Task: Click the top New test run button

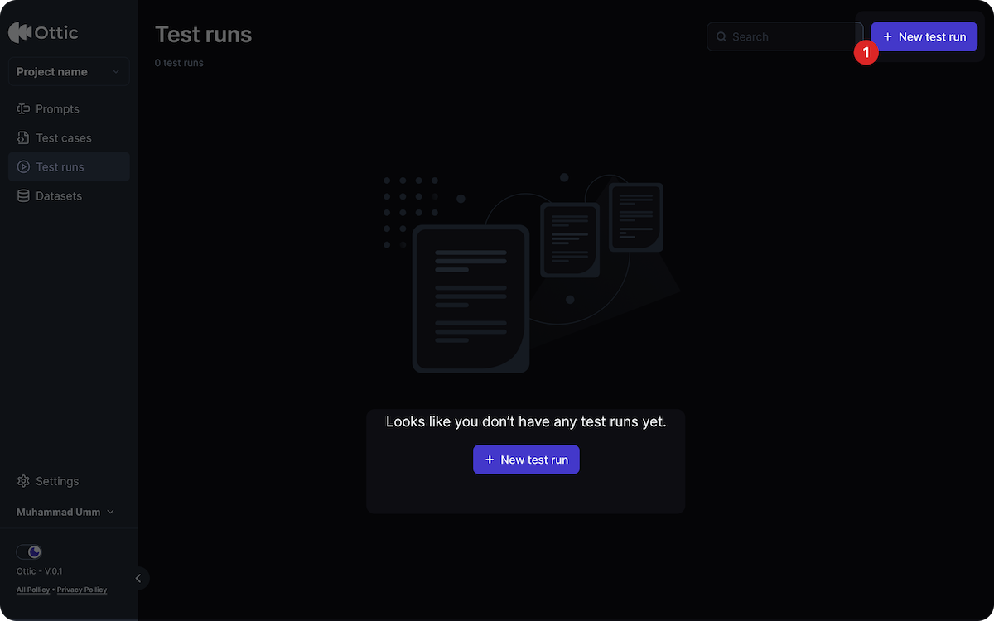Action: point(924,36)
